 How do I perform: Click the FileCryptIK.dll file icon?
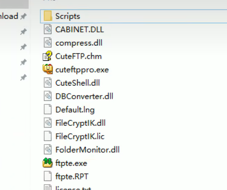pyautogui.click(x=48, y=123)
